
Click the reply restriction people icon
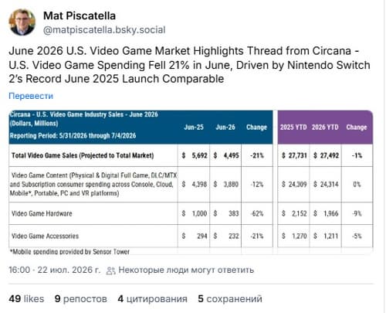111,270
